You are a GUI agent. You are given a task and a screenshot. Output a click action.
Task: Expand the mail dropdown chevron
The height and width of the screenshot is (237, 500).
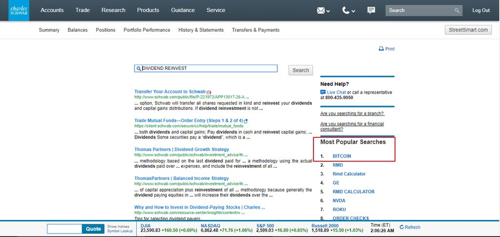click(x=328, y=11)
